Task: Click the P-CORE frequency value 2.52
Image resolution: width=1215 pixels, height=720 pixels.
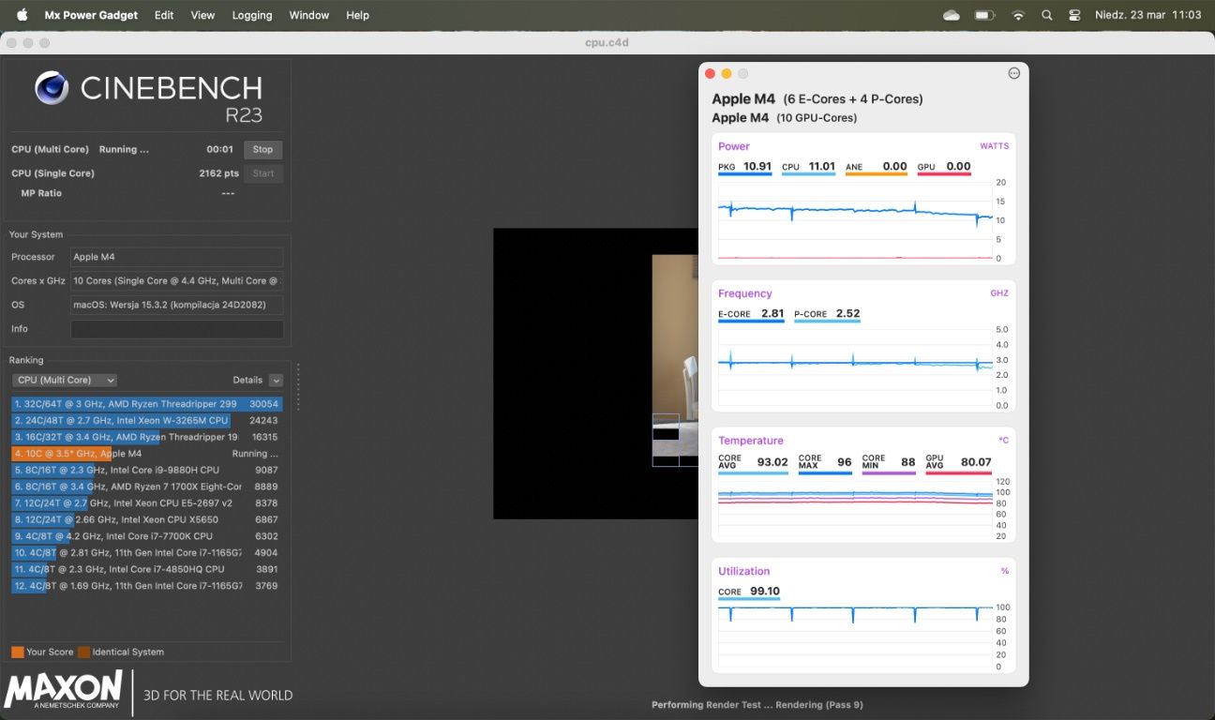Action: coord(847,314)
